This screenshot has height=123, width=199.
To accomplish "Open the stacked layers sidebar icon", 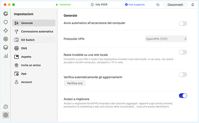I will [6, 47].
